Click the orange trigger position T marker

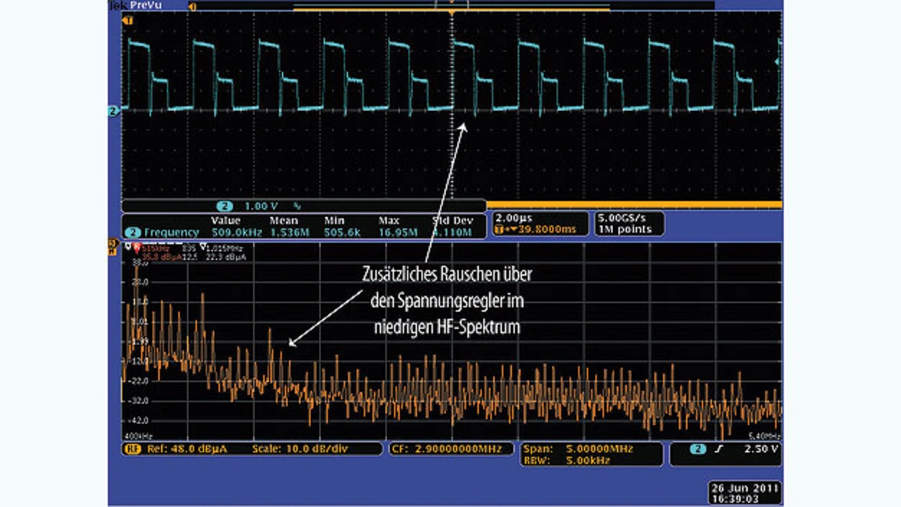(127, 20)
